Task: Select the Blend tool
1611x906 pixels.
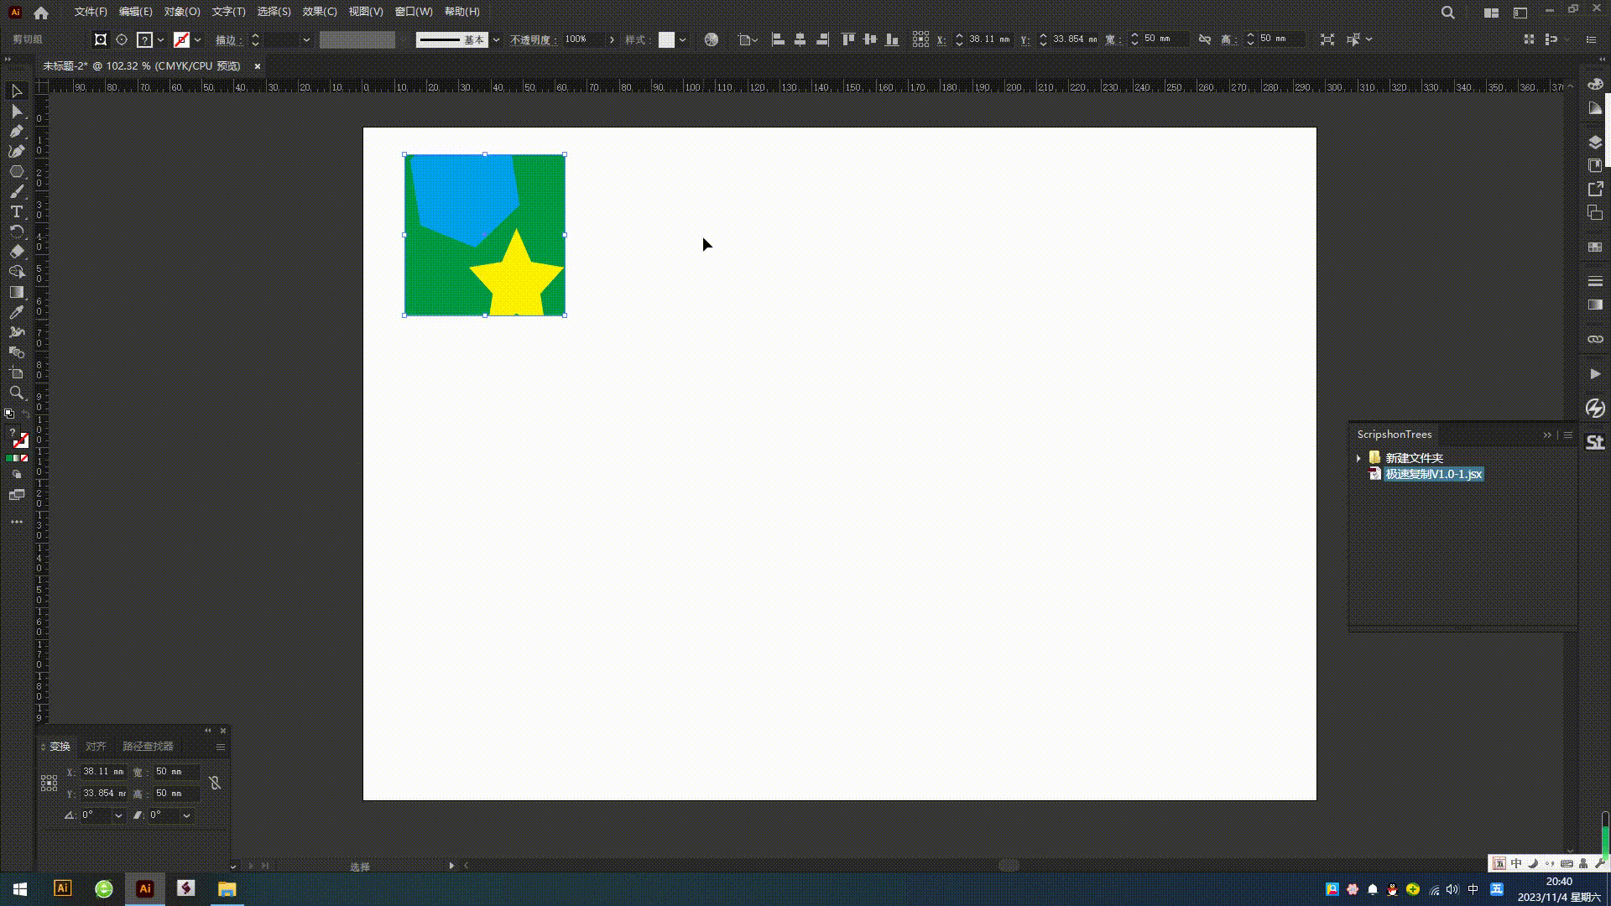Action: pos(16,352)
